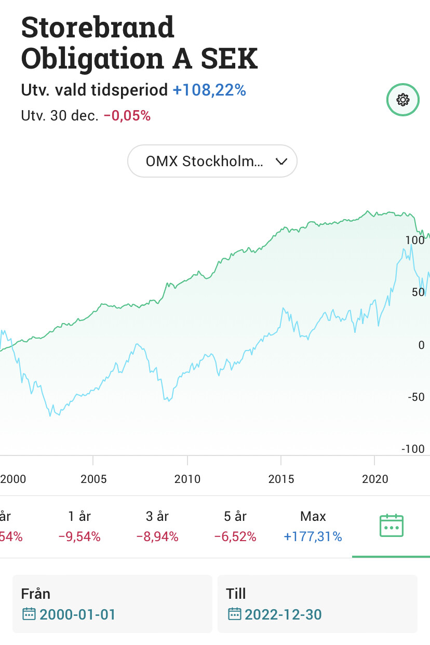430x645 pixels.
Task: Open chart settings gear icon
Action: point(403,100)
